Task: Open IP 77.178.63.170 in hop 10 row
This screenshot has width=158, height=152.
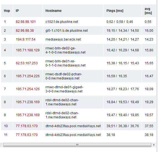Action: tap(27, 126)
